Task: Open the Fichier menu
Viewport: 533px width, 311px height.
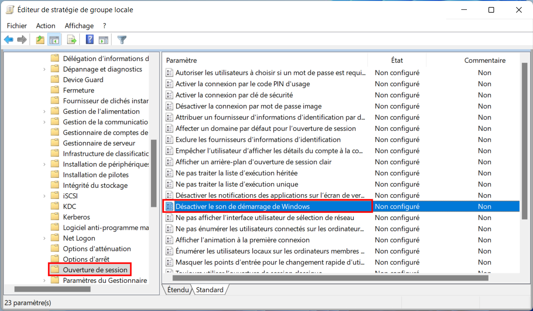Action: pos(17,26)
